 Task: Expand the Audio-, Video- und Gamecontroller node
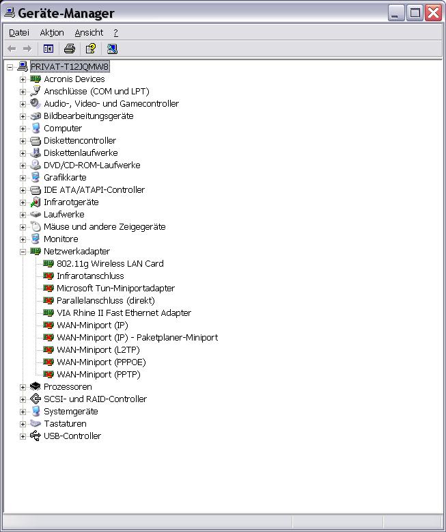coord(23,104)
